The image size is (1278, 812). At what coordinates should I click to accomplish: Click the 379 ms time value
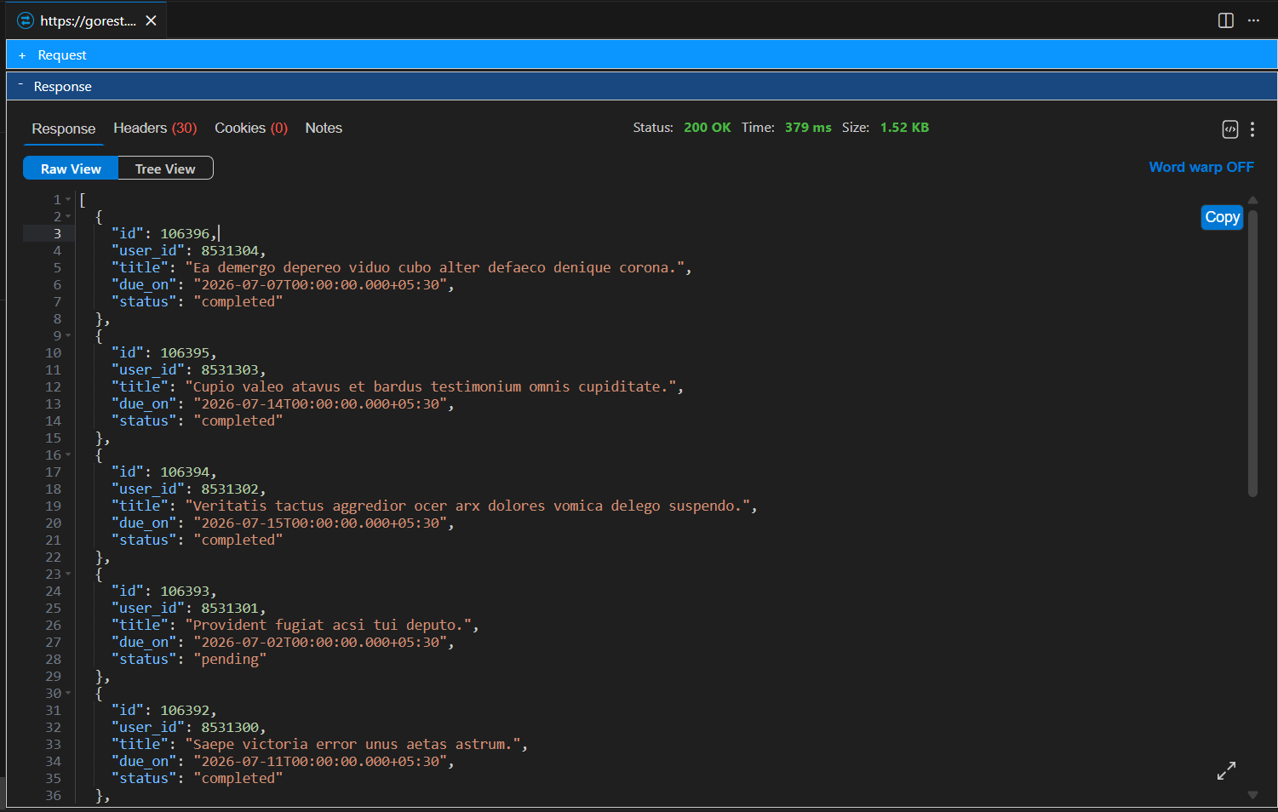tap(808, 128)
